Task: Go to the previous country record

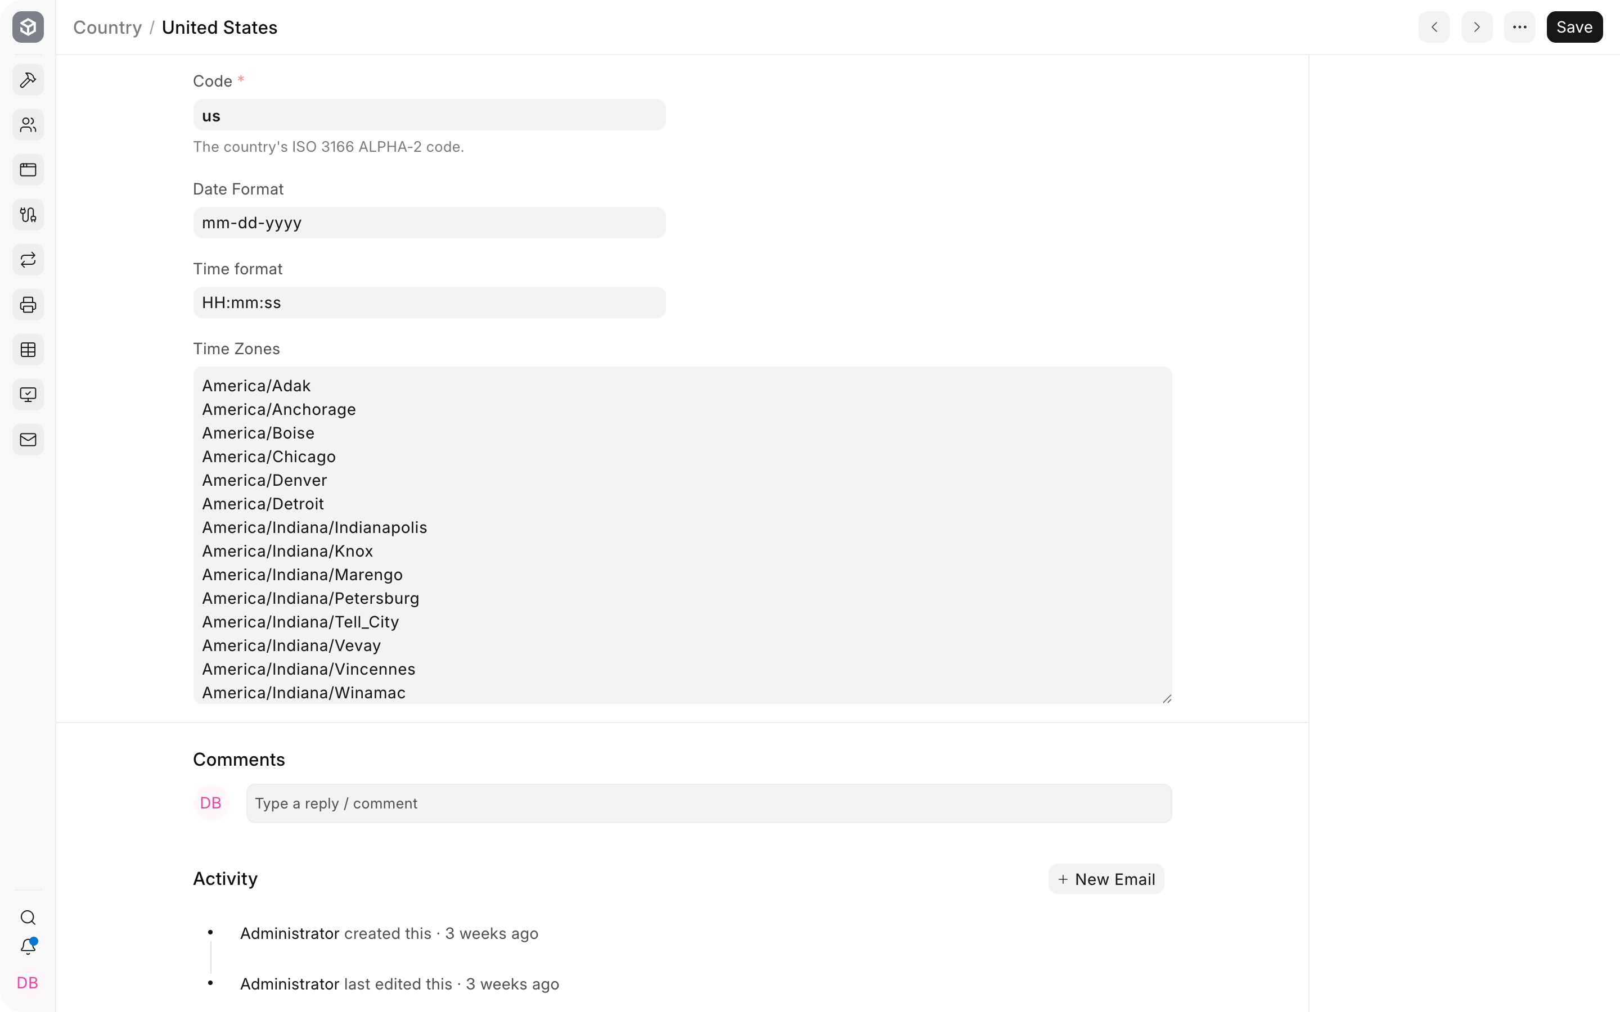Action: (1434, 27)
